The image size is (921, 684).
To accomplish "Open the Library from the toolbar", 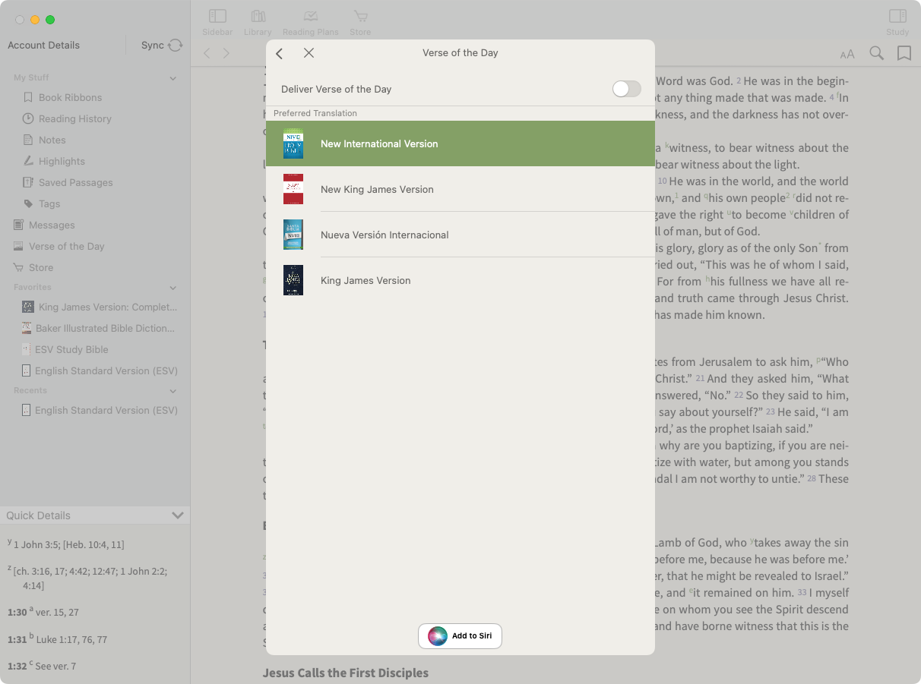I will point(258,22).
